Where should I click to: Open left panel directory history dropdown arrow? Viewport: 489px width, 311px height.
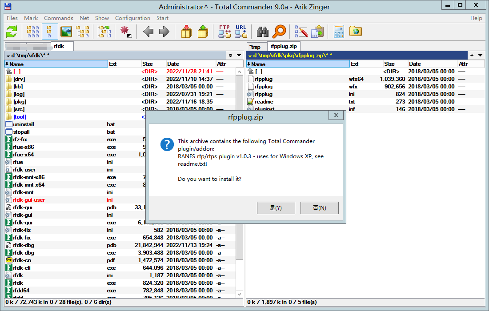click(239, 56)
